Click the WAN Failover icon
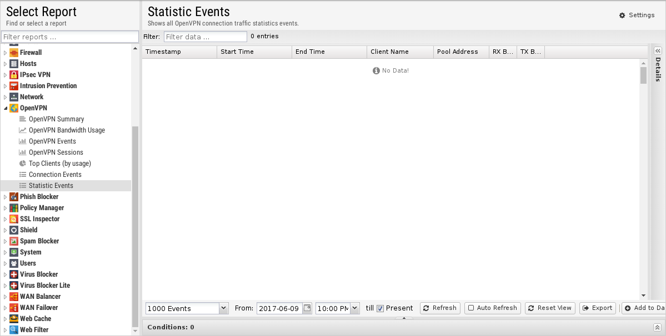 (13, 308)
